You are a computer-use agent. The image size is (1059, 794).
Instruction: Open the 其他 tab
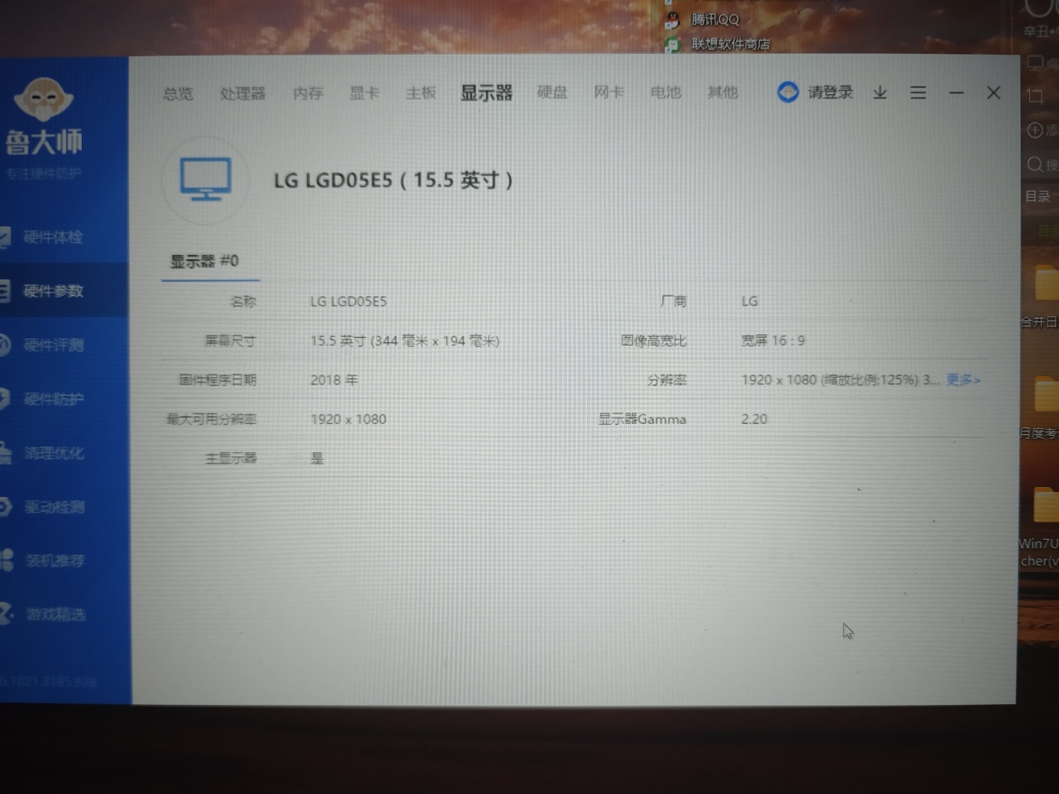pos(723,92)
